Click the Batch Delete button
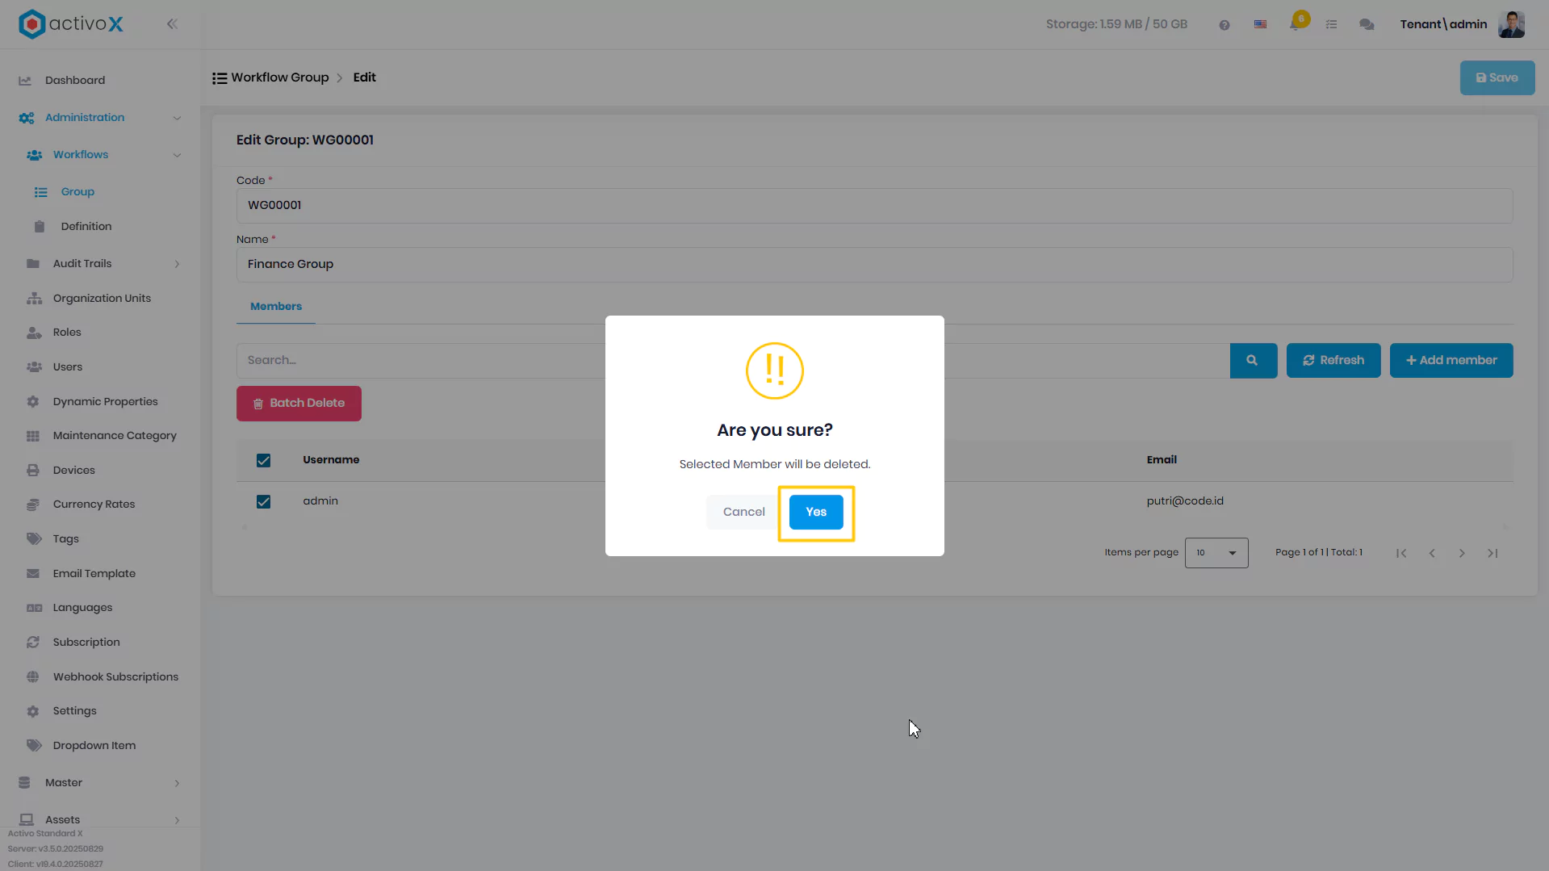 (x=299, y=404)
